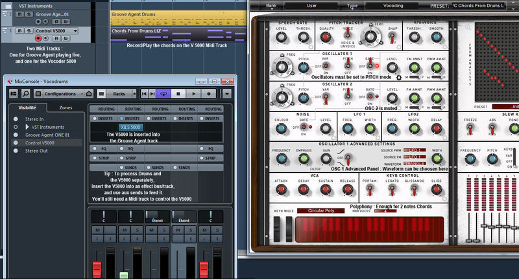Start playback in MixConsole transport
The image size is (519, 279).
pos(193,94)
